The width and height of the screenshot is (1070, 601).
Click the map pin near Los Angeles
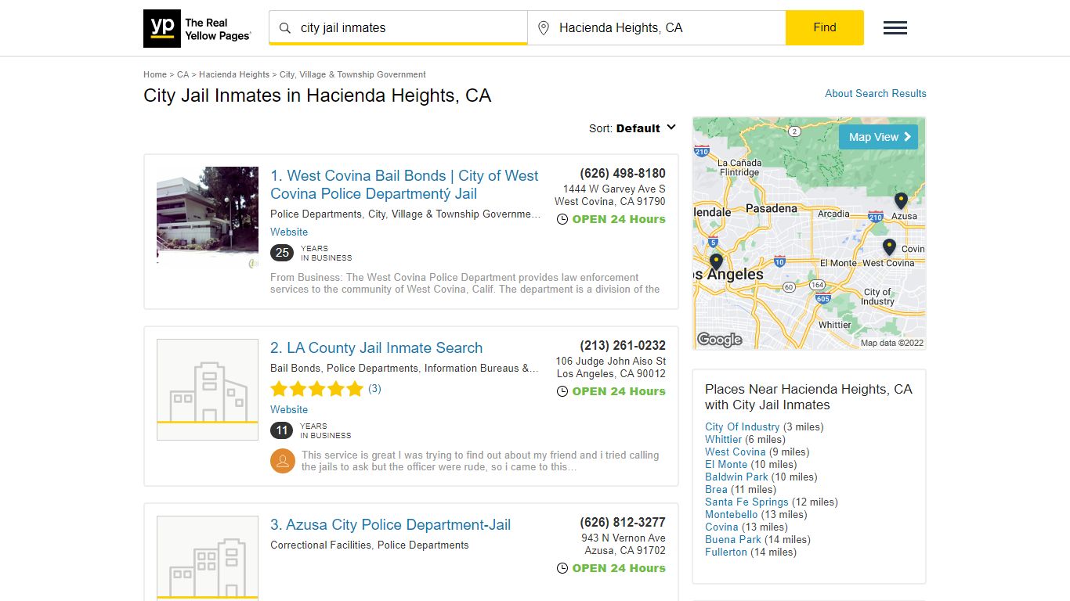(x=716, y=262)
